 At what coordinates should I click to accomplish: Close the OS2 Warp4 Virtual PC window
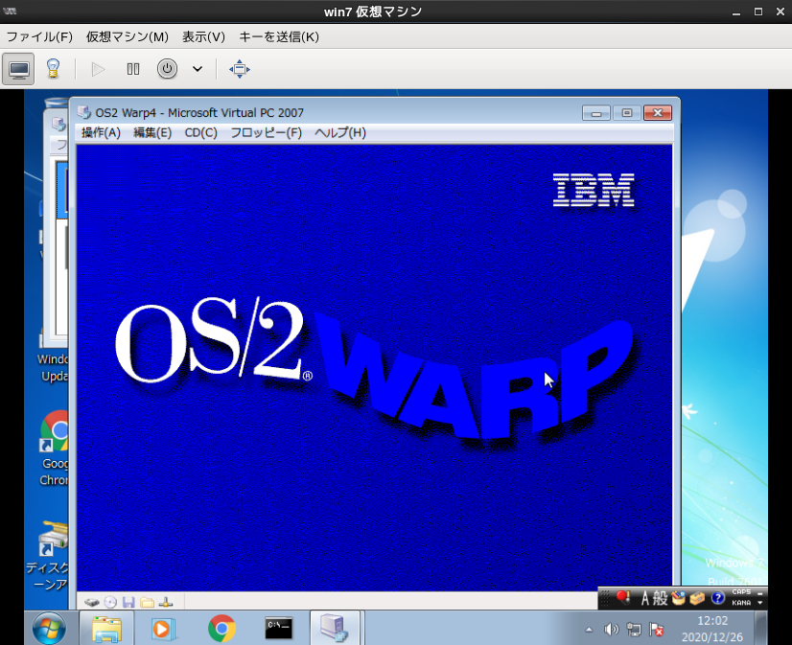click(x=658, y=112)
